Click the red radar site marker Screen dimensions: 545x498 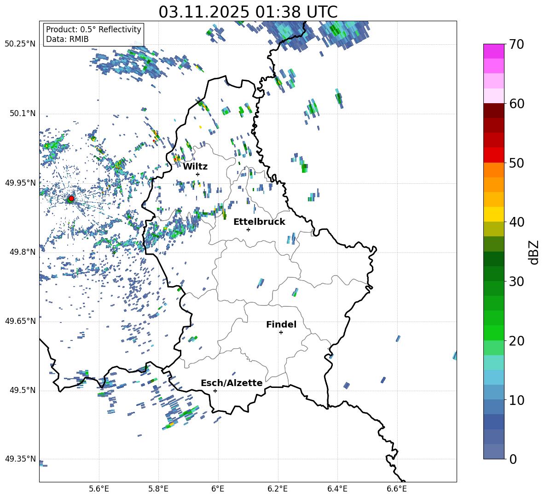point(71,199)
